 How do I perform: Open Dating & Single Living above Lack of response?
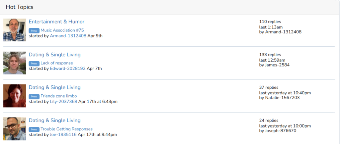[55, 55]
